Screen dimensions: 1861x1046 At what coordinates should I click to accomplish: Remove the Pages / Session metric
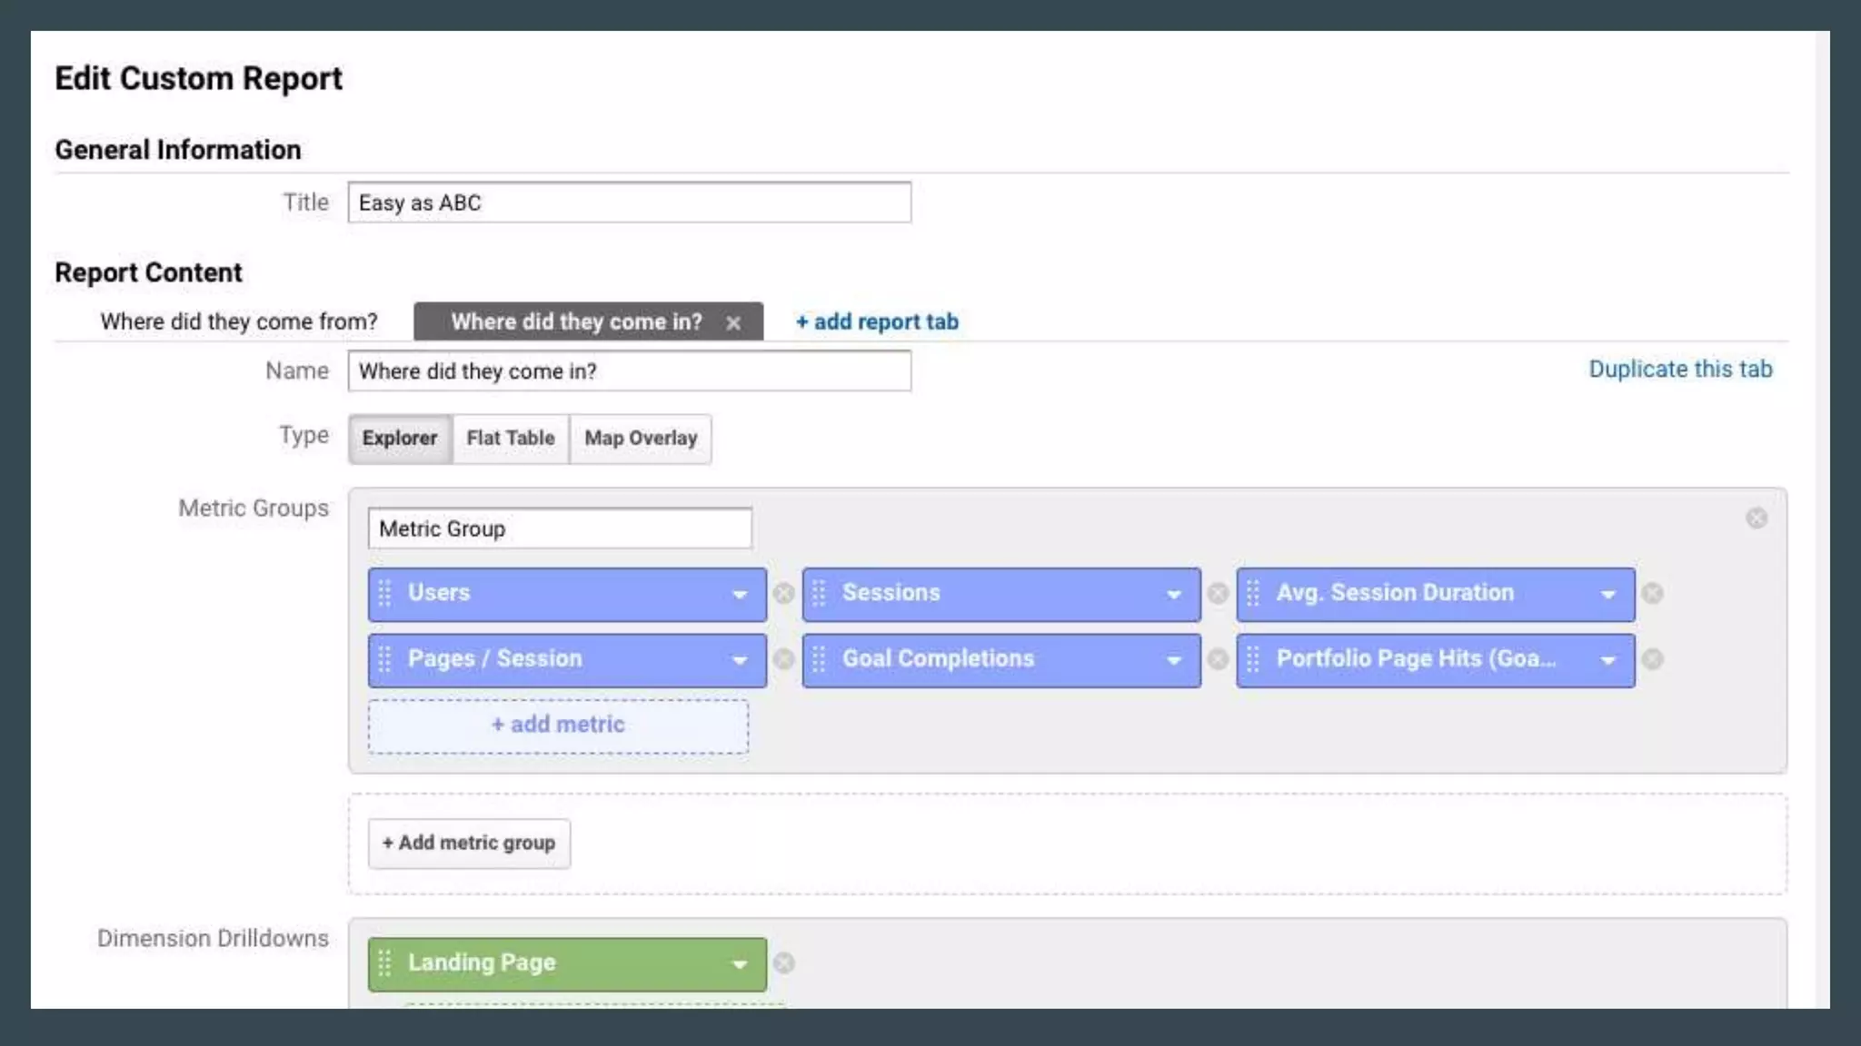tap(783, 659)
